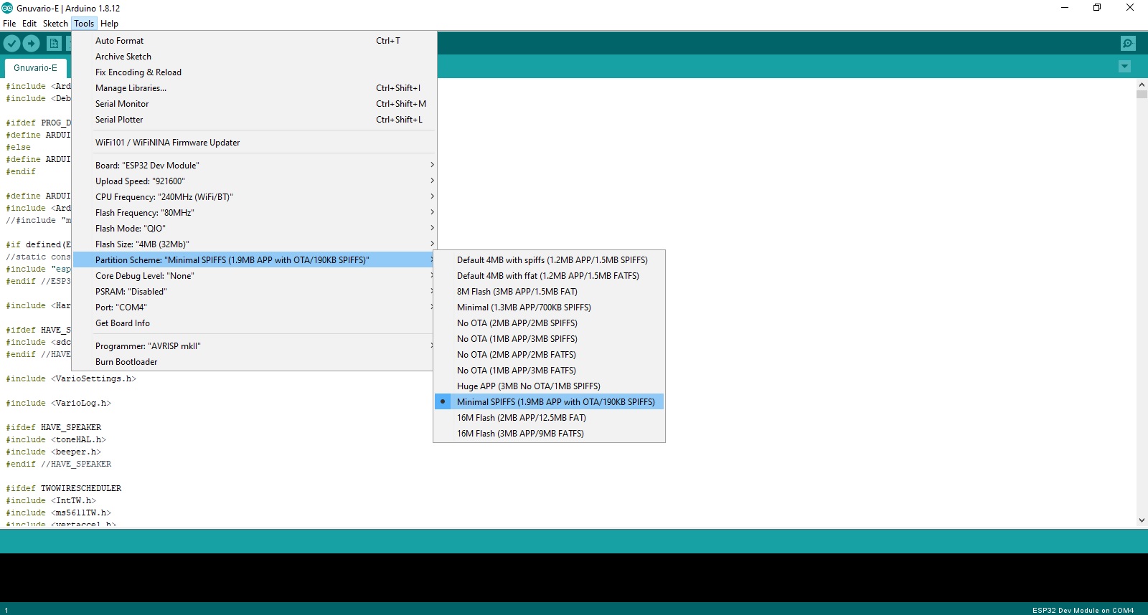Select Default 4MB with ffat partition
The image size is (1148, 615).
549,276
